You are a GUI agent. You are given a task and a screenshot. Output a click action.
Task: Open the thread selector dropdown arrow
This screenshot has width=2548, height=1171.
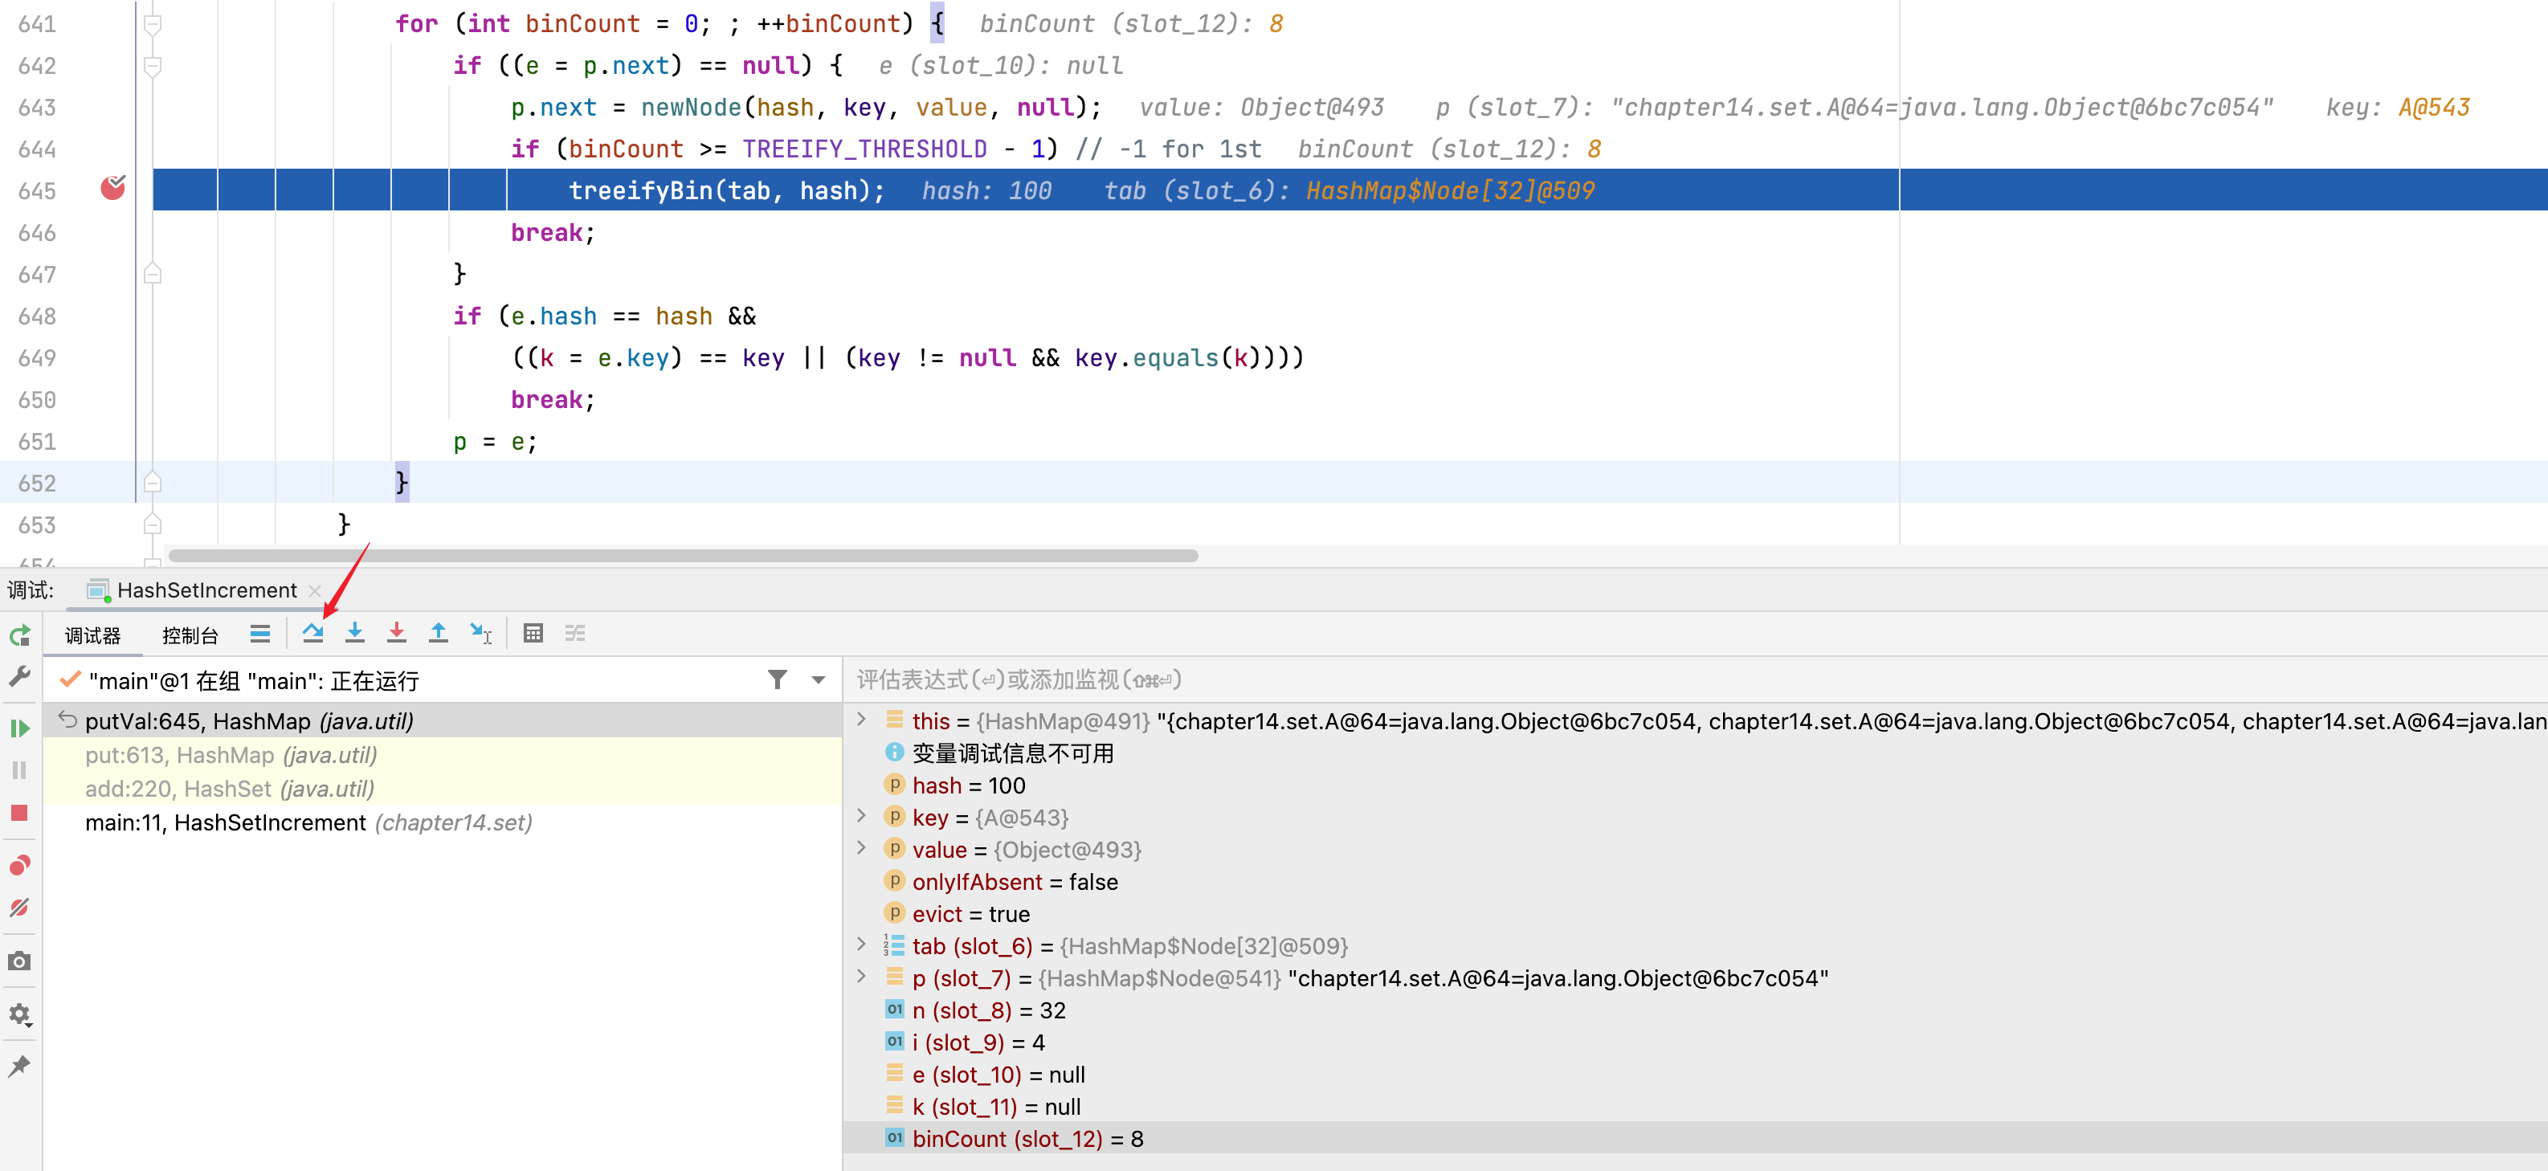point(818,679)
